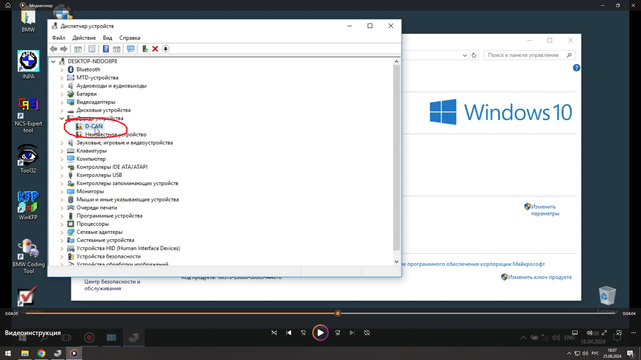
Task: Collapse the DESKTOP-NDOO8P8 root node
Action: point(53,61)
